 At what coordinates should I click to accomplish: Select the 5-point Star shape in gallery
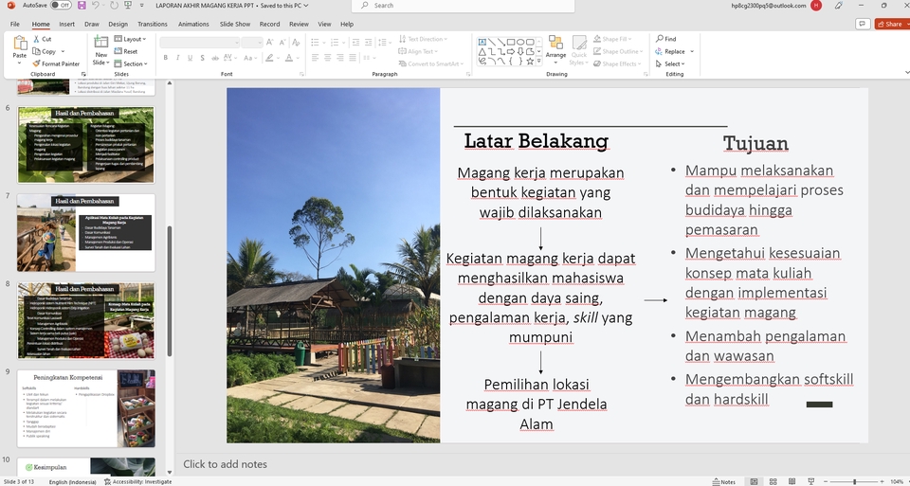pyautogui.click(x=530, y=61)
